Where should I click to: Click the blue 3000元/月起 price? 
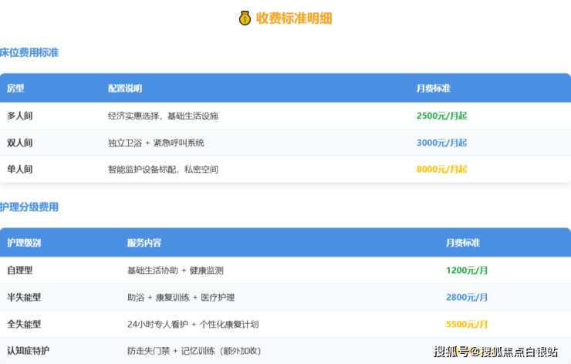pyautogui.click(x=441, y=143)
